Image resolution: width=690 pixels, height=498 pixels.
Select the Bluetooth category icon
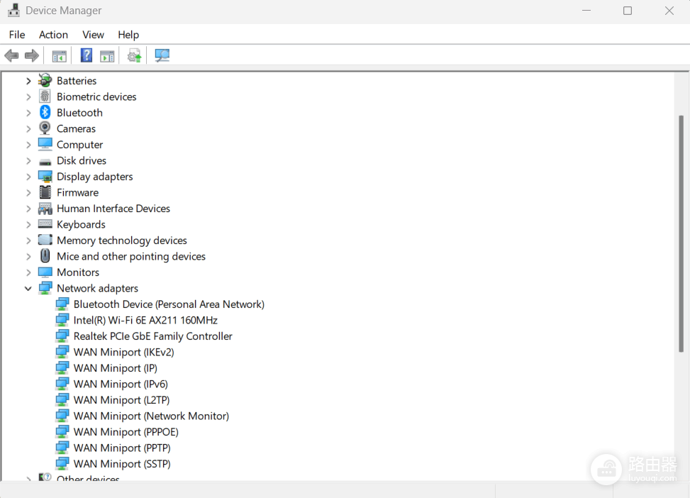point(45,112)
